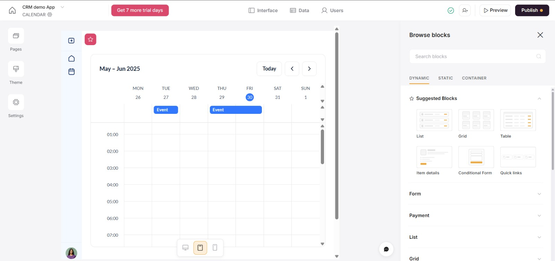Publish the app

[532, 10]
